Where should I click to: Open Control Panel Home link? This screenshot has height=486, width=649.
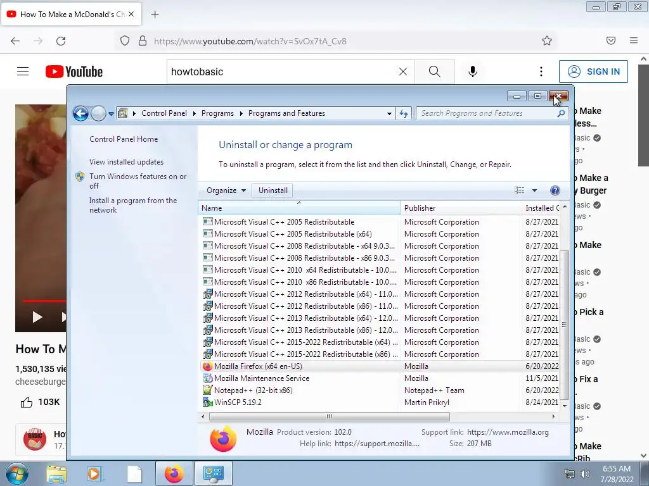124,139
